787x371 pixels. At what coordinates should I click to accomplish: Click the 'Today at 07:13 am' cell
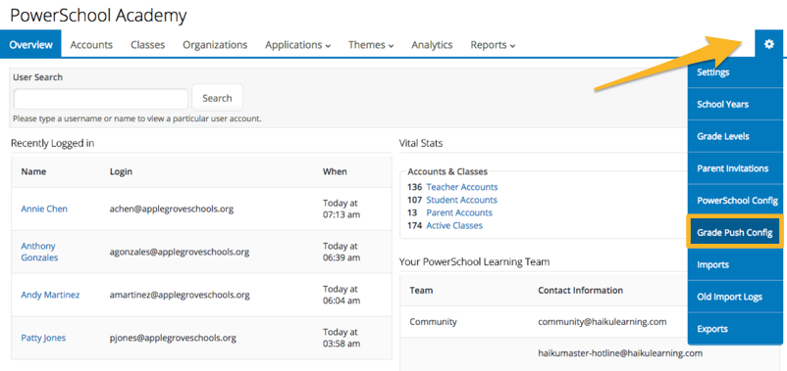341,209
